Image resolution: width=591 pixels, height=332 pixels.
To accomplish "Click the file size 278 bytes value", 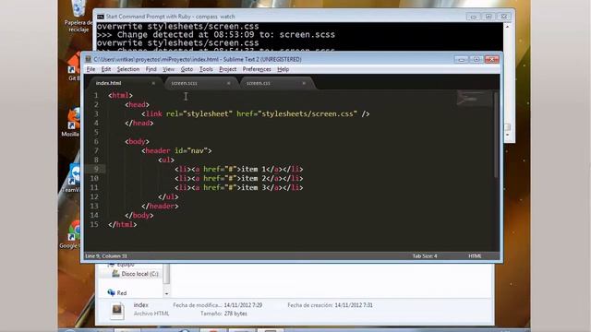I will tap(235, 314).
